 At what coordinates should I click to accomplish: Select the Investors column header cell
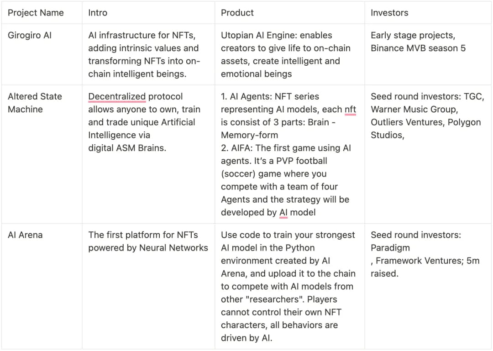point(389,13)
